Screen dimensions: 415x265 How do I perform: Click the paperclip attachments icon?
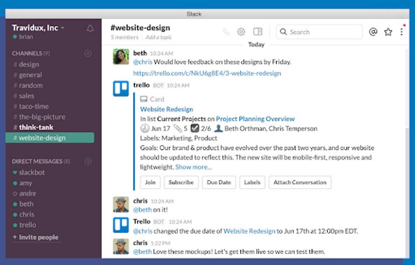[178, 128]
